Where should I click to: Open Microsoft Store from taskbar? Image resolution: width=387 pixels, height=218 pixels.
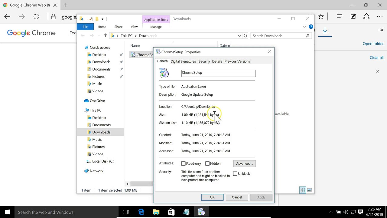click(x=171, y=212)
